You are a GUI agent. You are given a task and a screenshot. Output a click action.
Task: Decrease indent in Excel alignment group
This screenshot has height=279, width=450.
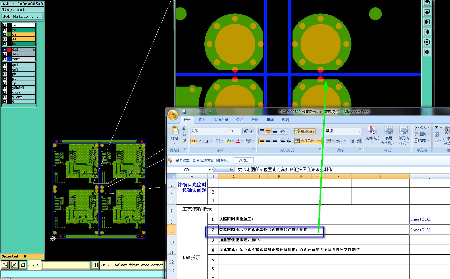[282, 141]
